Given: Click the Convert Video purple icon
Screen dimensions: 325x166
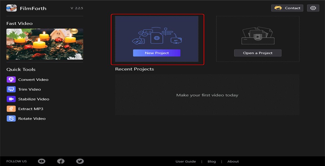Looking at the screenshot, I should [11, 79].
